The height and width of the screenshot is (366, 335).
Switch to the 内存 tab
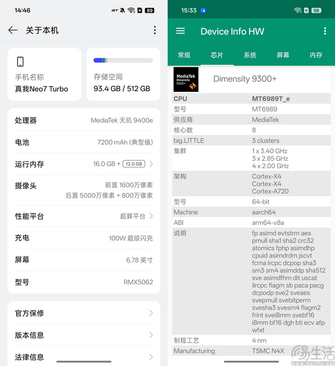pyautogui.click(x=316, y=55)
